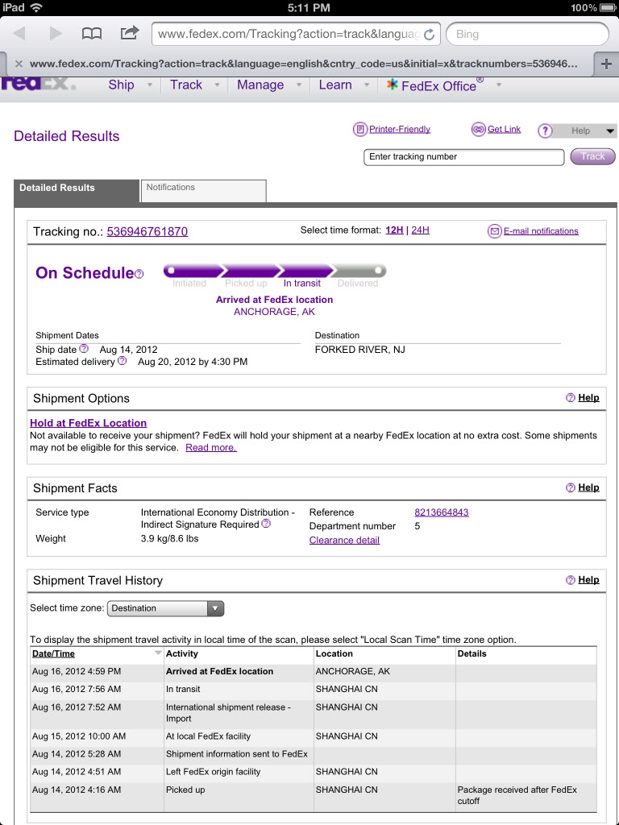Open the Help dropdown at top right
The image size is (619, 825).
[584, 131]
